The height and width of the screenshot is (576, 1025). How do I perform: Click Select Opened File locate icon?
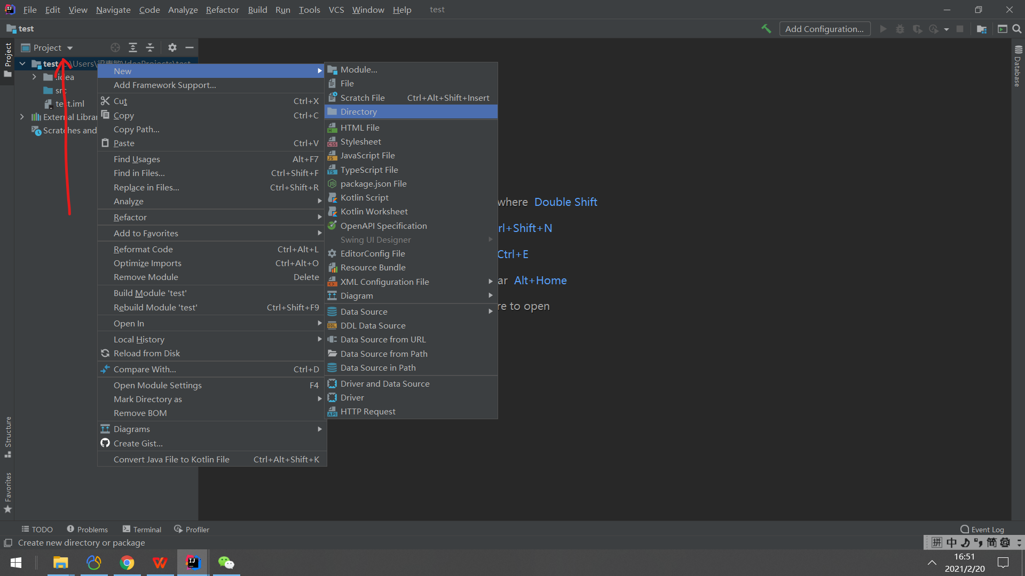(x=115, y=47)
